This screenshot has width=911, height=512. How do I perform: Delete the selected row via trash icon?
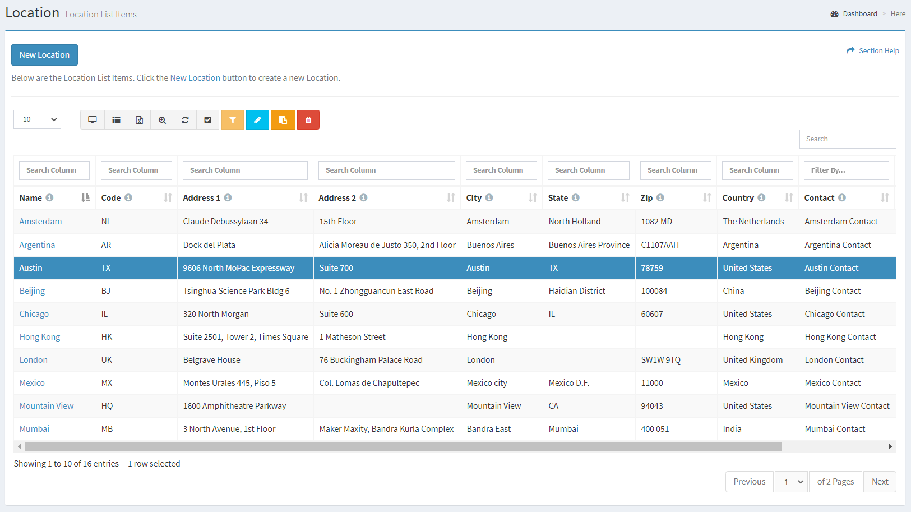point(308,119)
